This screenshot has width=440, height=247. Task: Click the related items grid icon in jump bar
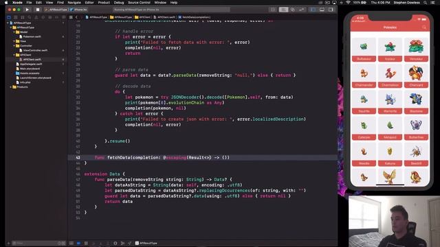(x=71, y=17)
